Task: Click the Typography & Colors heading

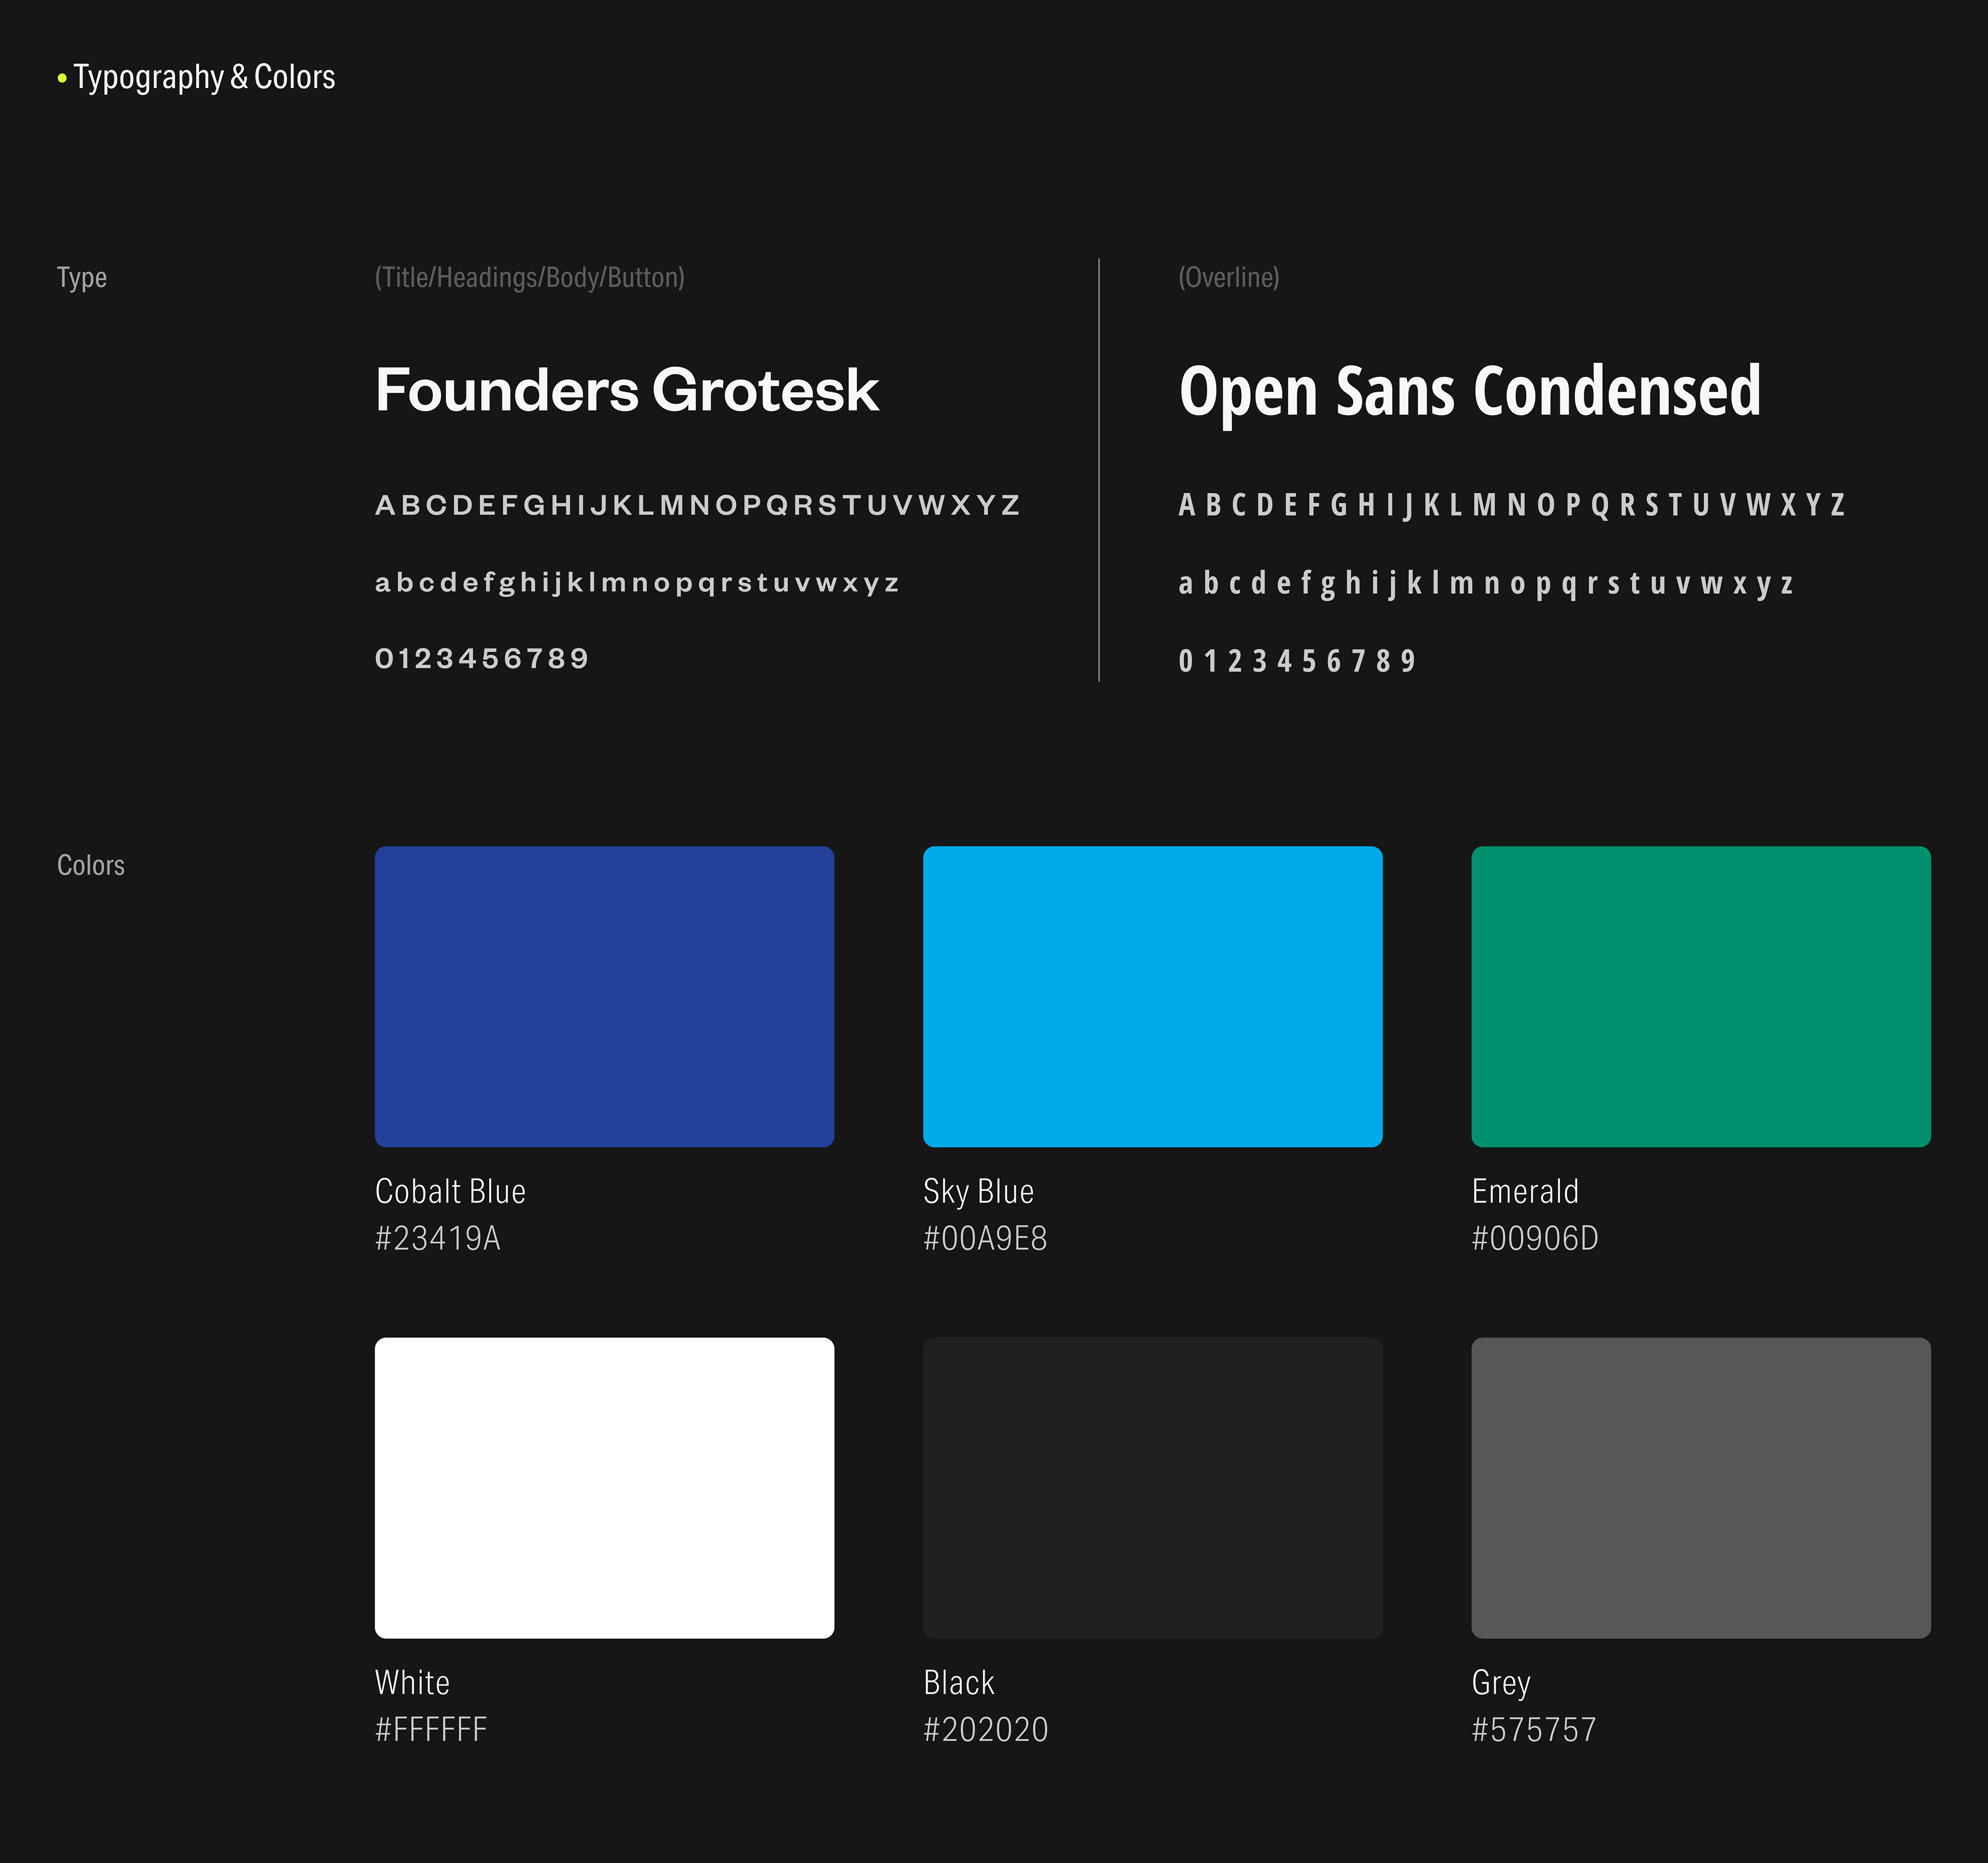Action: click(204, 77)
